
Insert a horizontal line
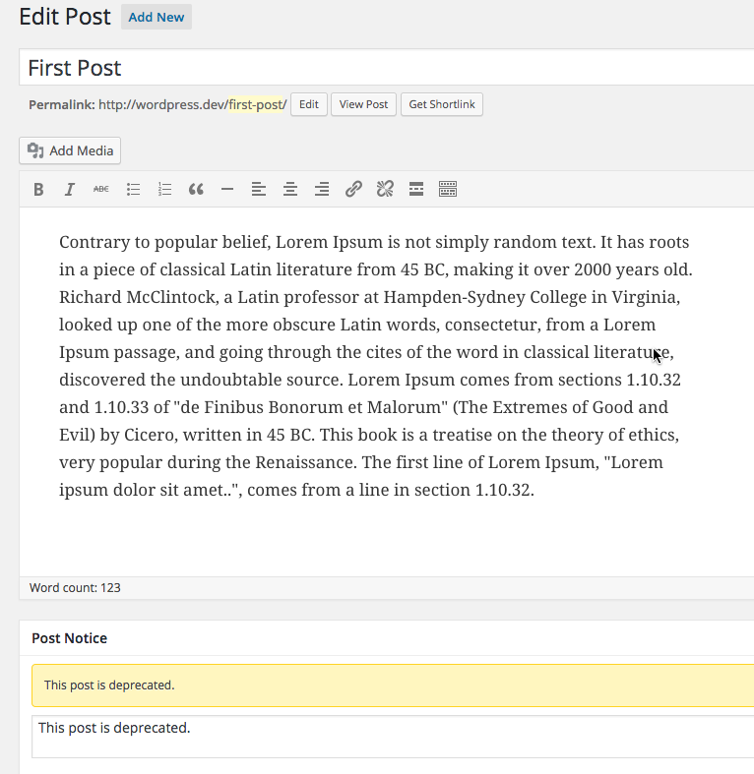point(227,189)
